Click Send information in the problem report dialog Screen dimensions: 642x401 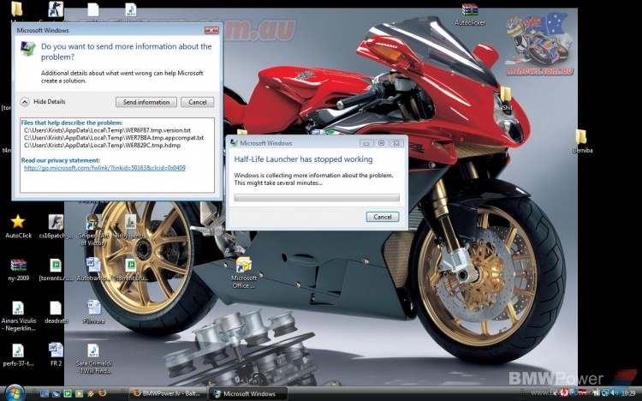point(146,102)
